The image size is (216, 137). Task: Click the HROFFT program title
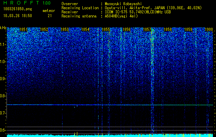click(21, 3)
